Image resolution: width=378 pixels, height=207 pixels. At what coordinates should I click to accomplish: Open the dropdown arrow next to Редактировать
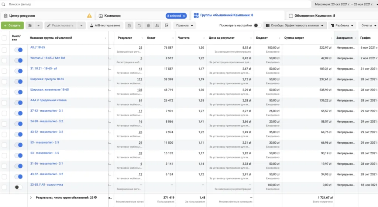pyautogui.click(x=82, y=25)
